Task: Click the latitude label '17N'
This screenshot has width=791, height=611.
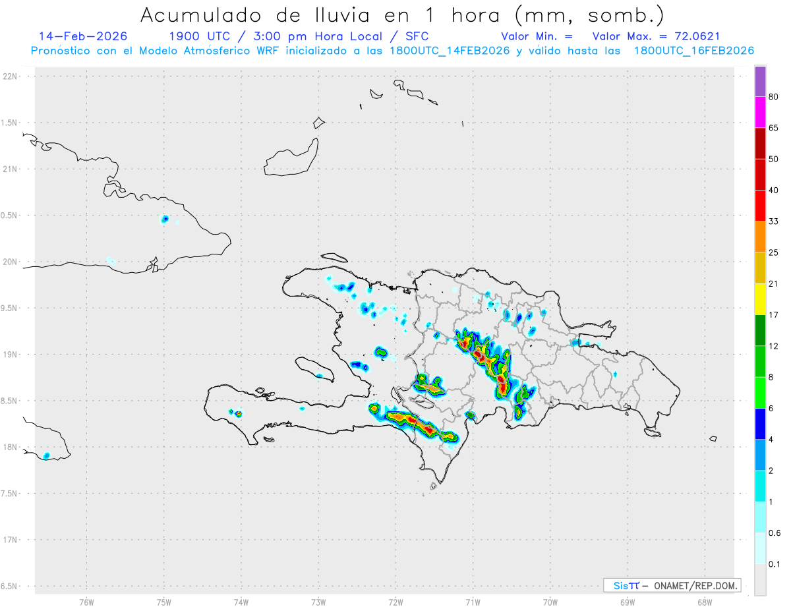Action: tap(11, 540)
